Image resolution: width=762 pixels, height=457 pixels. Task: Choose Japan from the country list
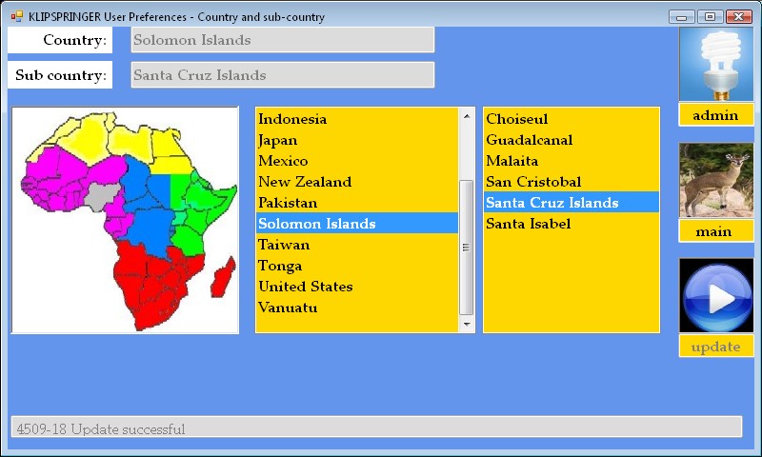click(277, 140)
